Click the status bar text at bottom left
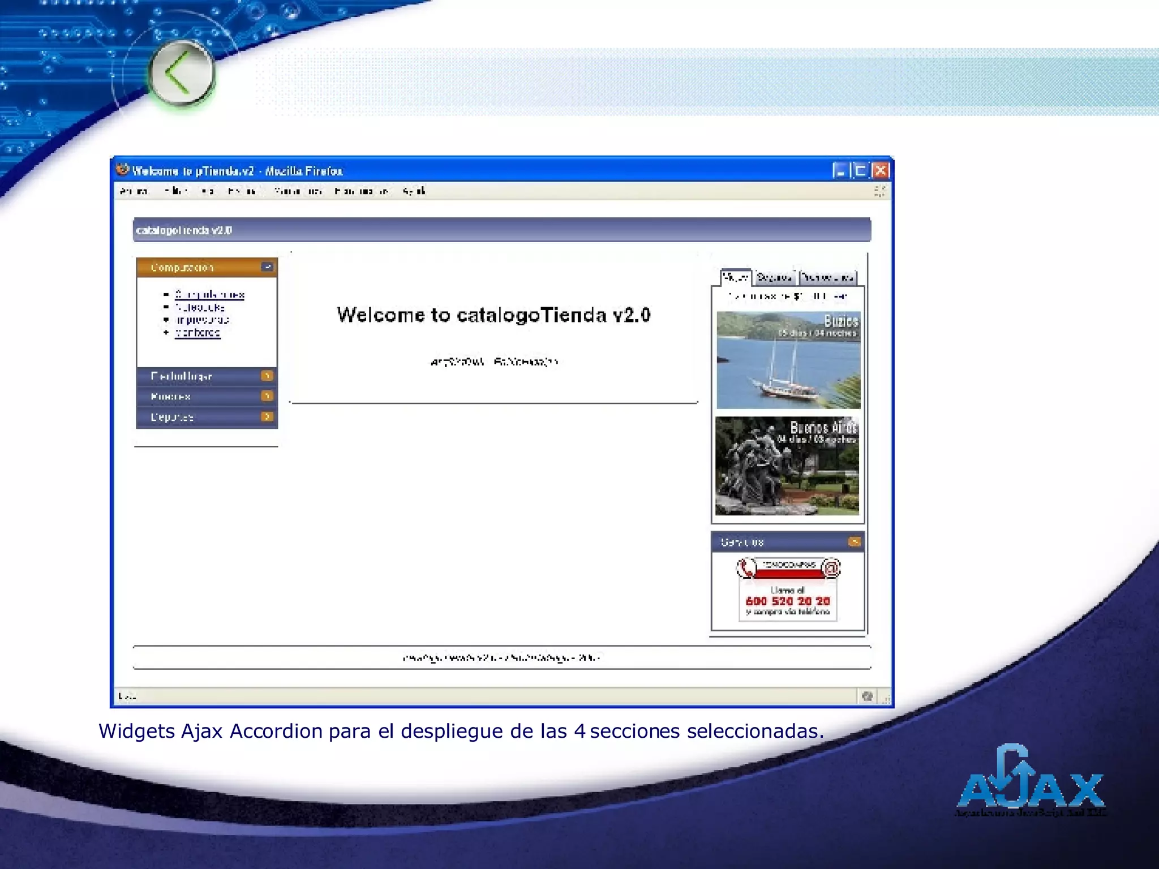The height and width of the screenshot is (869, 1159). (127, 696)
